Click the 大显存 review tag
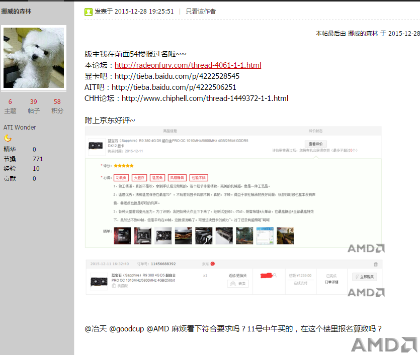The image size is (420, 355). 139,178
